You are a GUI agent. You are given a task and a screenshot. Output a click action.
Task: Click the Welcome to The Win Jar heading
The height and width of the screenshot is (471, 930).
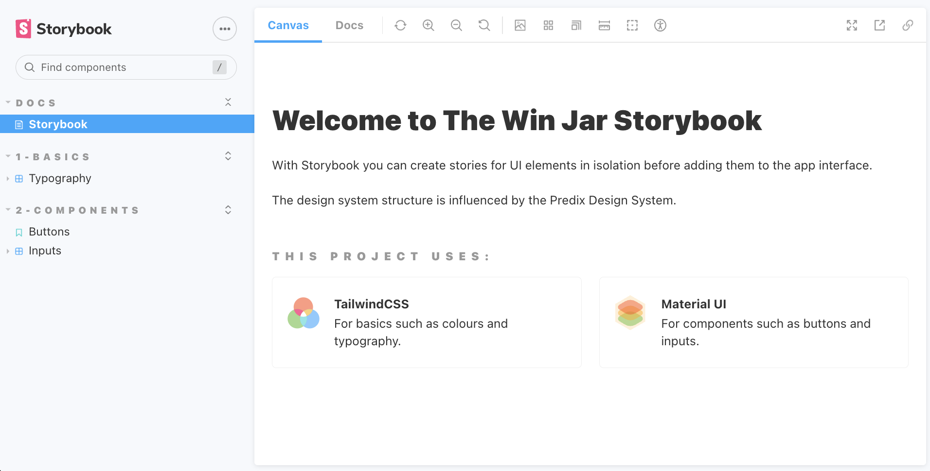(517, 120)
